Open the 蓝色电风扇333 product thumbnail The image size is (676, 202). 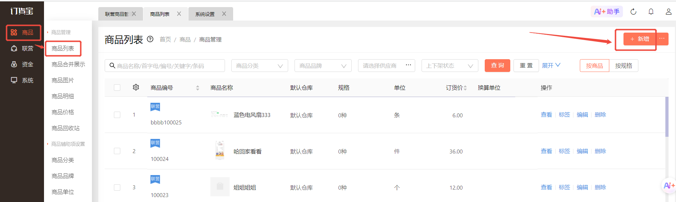tap(219, 114)
